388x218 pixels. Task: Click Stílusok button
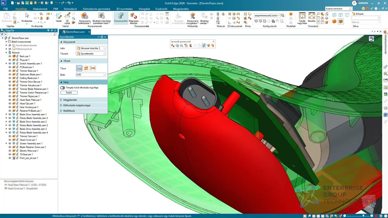358,14
